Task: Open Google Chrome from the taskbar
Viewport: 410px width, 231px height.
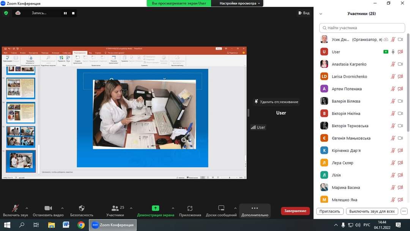Action: pyautogui.click(x=81, y=225)
